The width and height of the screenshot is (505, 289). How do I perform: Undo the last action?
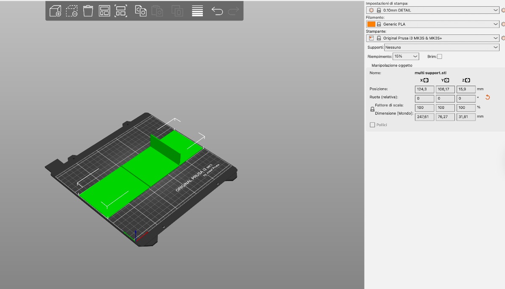(217, 11)
